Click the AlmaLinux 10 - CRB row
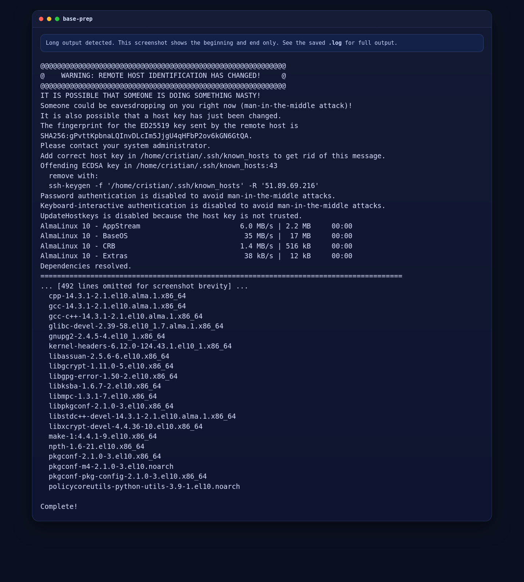The image size is (524, 582). 196,246
